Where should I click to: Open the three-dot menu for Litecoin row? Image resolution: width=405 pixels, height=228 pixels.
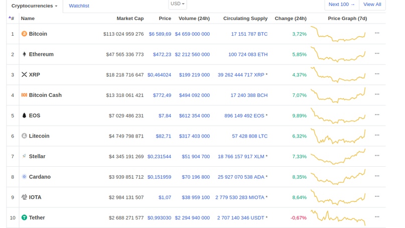377,135
